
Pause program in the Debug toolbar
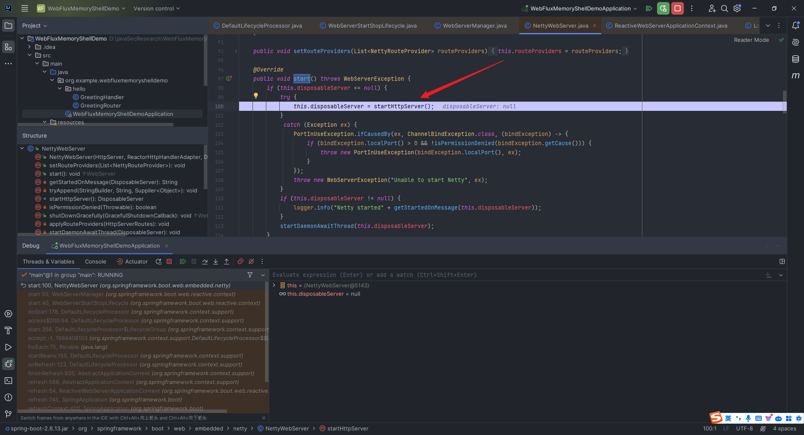(x=194, y=261)
